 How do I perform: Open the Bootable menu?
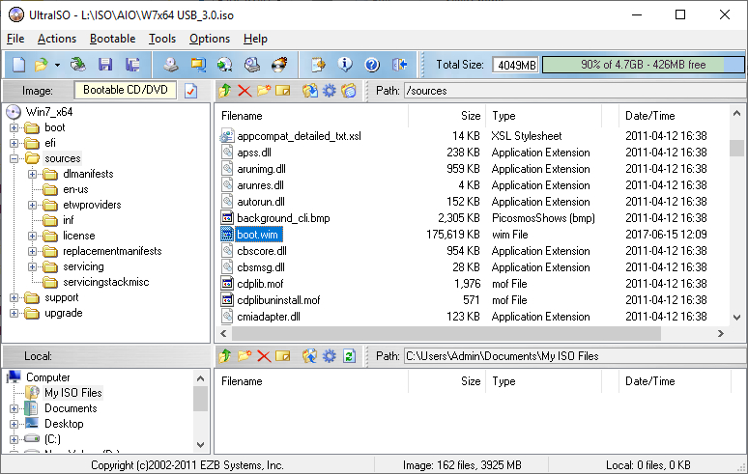point(112,39)
